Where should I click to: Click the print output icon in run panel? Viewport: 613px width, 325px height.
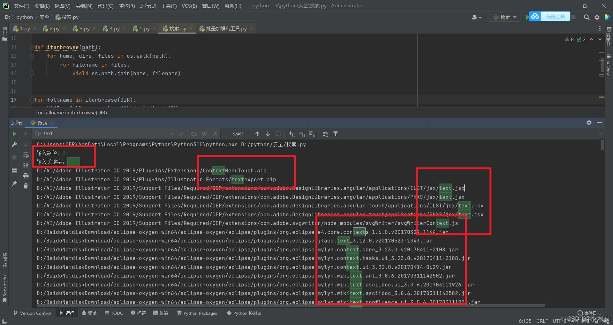(26, 176)
